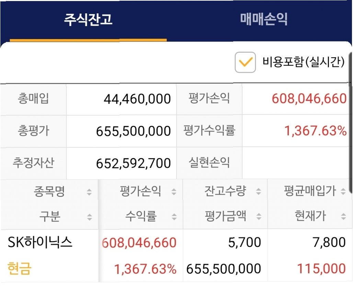The width and height of the screenshot is (353, 286).
Task: Click the 현재가 value 115,000
Action: click(x=321, y=269)
